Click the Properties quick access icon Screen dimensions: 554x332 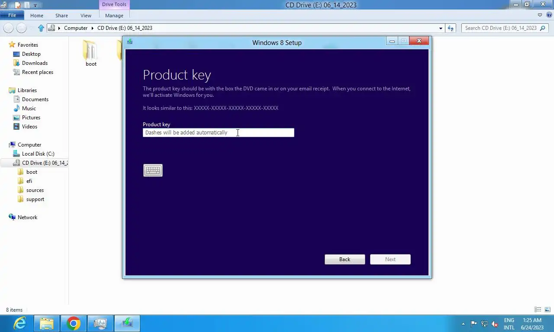(x=18, y=5)
